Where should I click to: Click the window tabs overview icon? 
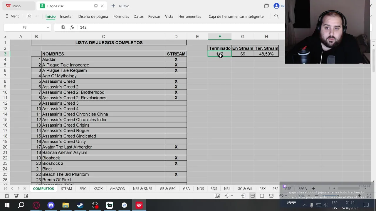click(266, 6)
